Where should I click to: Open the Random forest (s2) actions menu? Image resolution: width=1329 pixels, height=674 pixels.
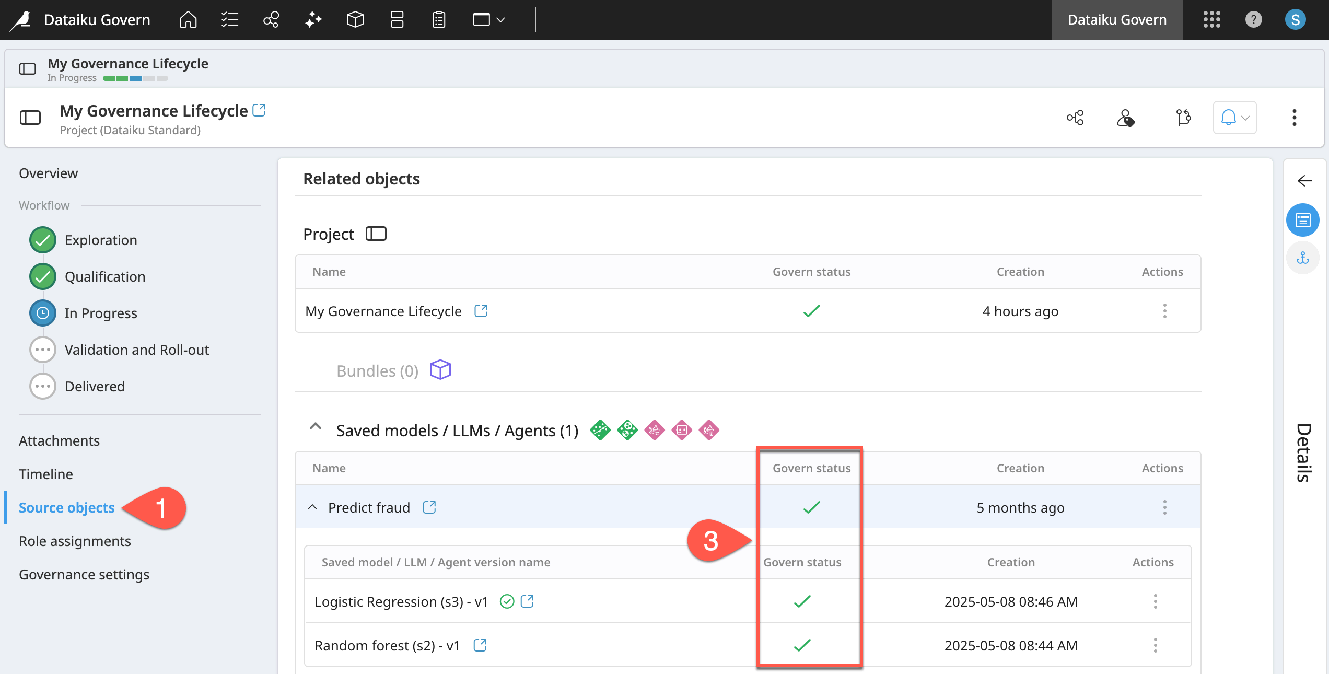pos(1156,645)
